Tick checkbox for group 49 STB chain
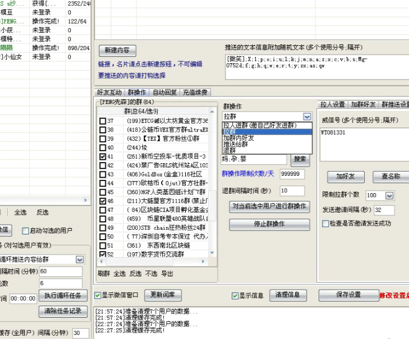 pos(103,228)
